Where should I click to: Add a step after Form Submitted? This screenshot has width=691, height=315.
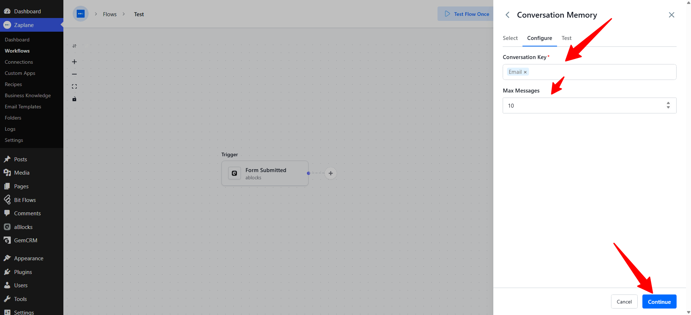pyautogui.click(x=331, y=173)
